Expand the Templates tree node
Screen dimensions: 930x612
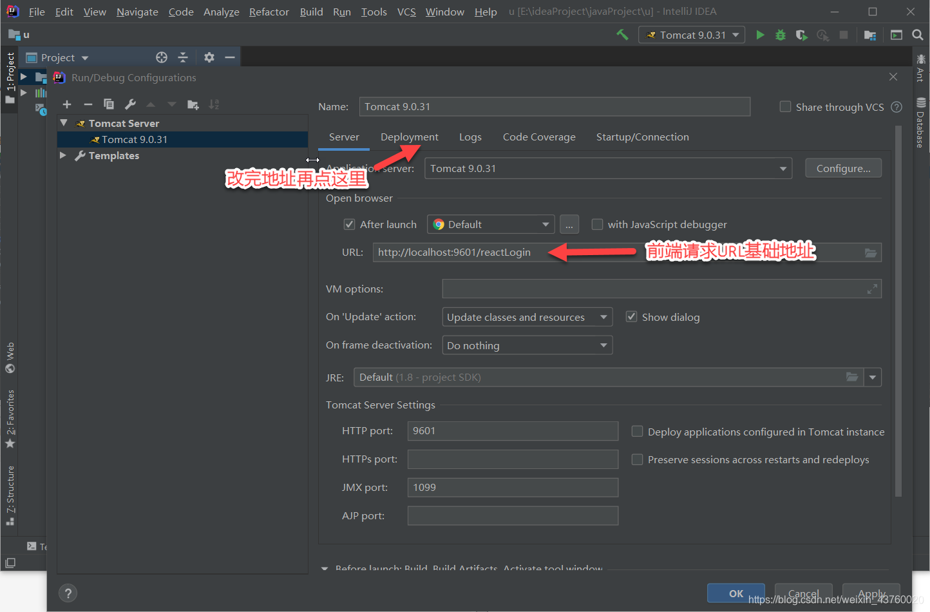pyautogui.click(x=63, y=155)
